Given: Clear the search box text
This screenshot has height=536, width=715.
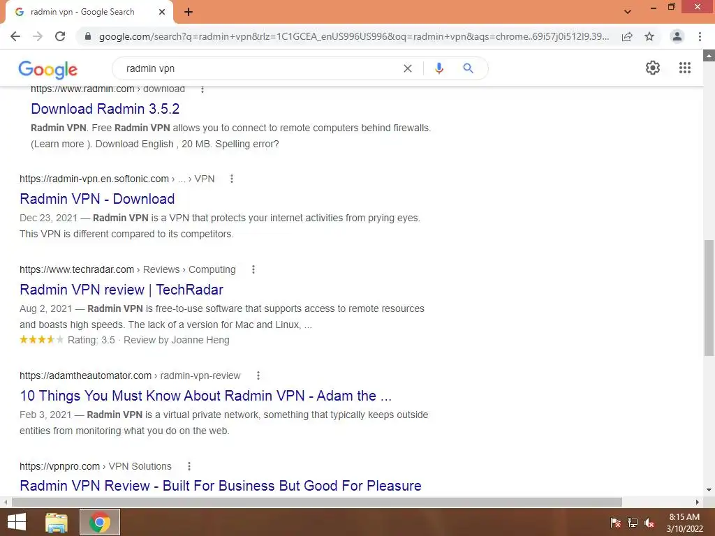Looking at the screenshot, I should click(408, 68).
